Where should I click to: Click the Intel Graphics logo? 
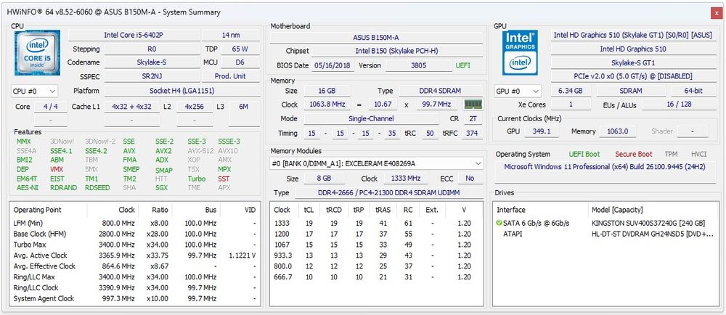pyautogui.click(x=520, y=53)
